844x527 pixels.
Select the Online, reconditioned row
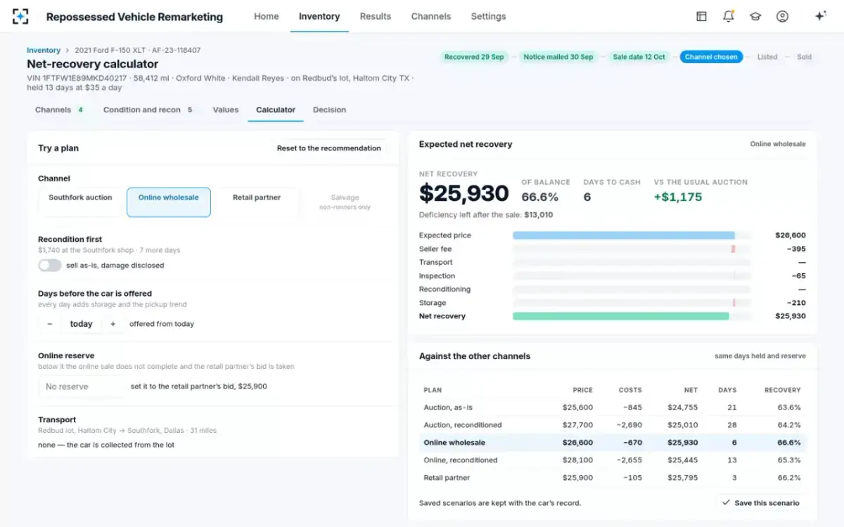(x=613, y=460)
